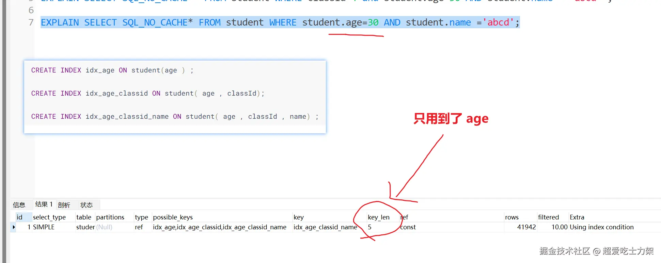Image resolution: width=661 pixels, height=263 pixels.
Task: Click the CREATE INDEX idx_age ON student(age) statement
Action: (x=112, y=70)
